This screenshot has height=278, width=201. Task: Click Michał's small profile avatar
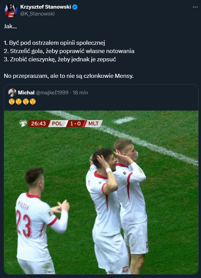pyautogui.click(x=12, y=93)
